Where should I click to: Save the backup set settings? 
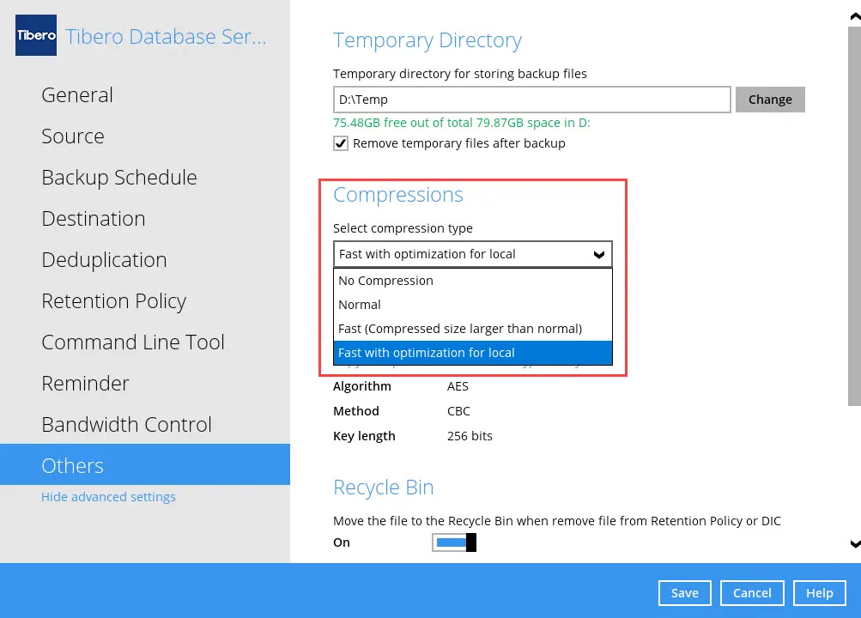point(684,593)
